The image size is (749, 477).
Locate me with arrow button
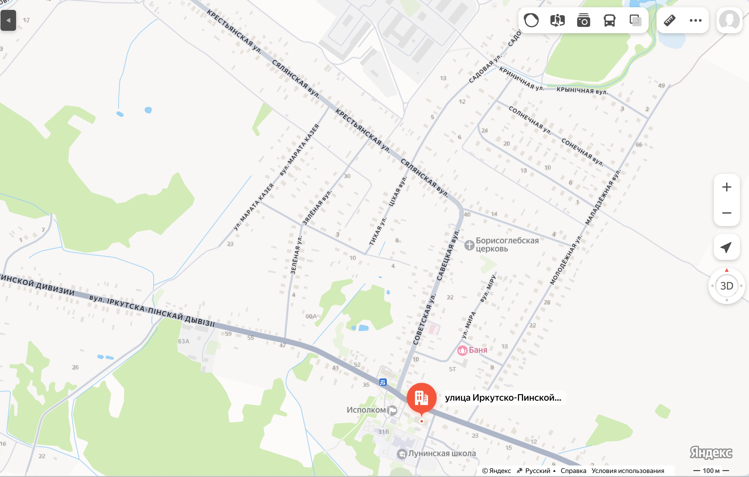[726, 247]
